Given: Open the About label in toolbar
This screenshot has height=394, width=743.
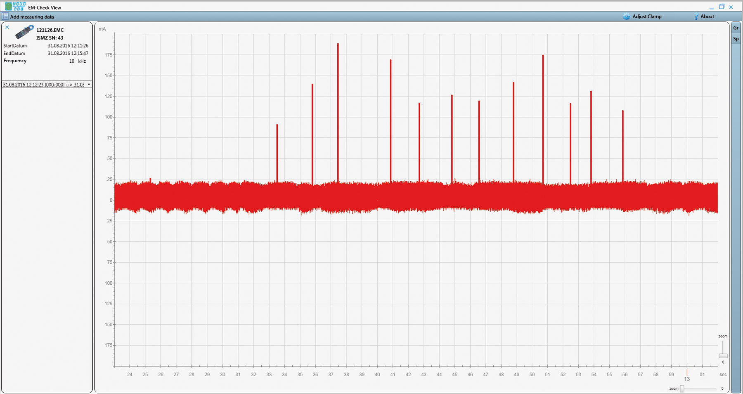Looking at the screenshot, I should 707,17.
